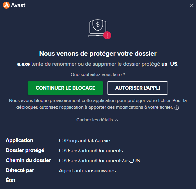
Task: Click the bold us_US folder name
Action: (169, 64)
